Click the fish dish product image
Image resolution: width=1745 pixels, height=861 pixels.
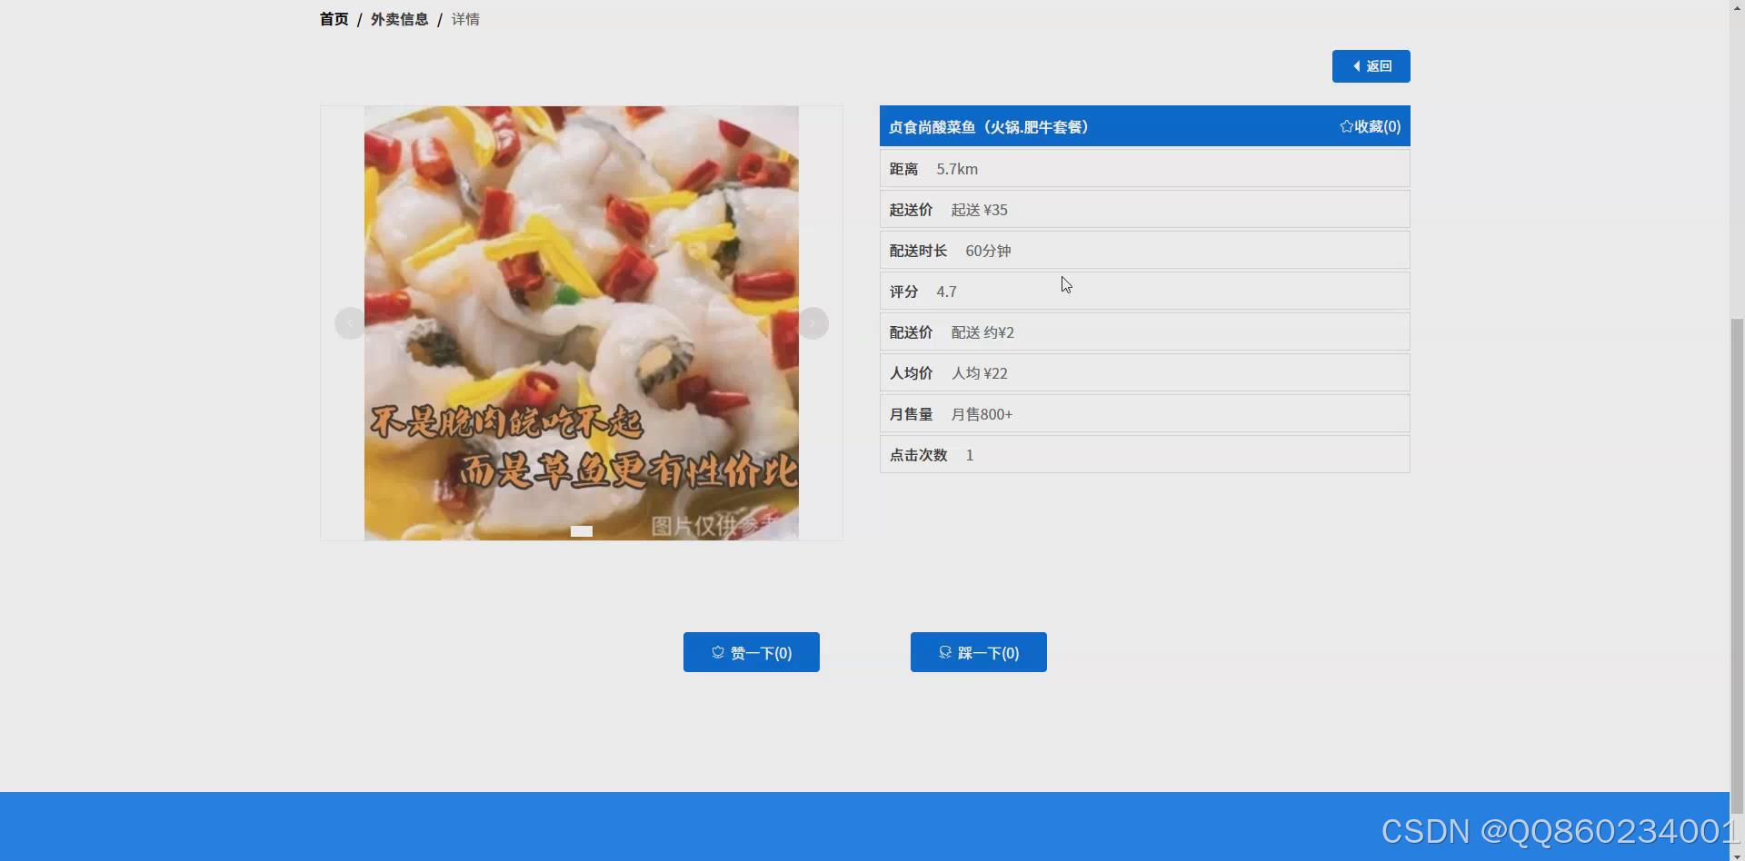(582, 323)
